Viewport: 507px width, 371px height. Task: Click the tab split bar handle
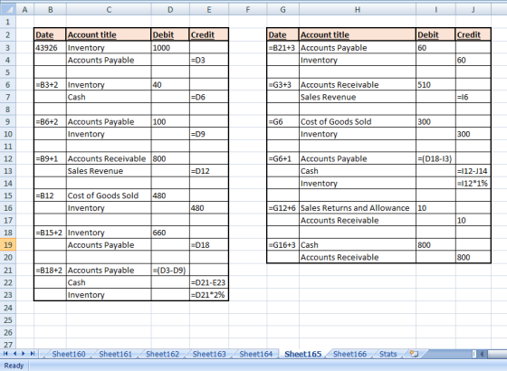474,354
